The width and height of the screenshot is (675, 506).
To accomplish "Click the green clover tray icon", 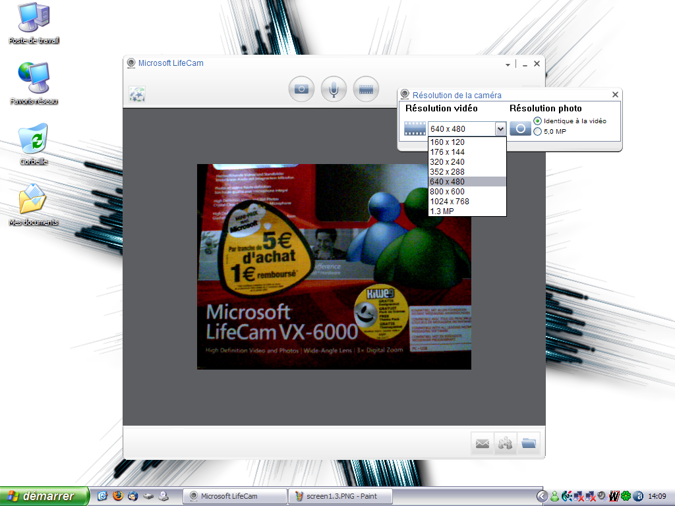I will coord(626,497).
